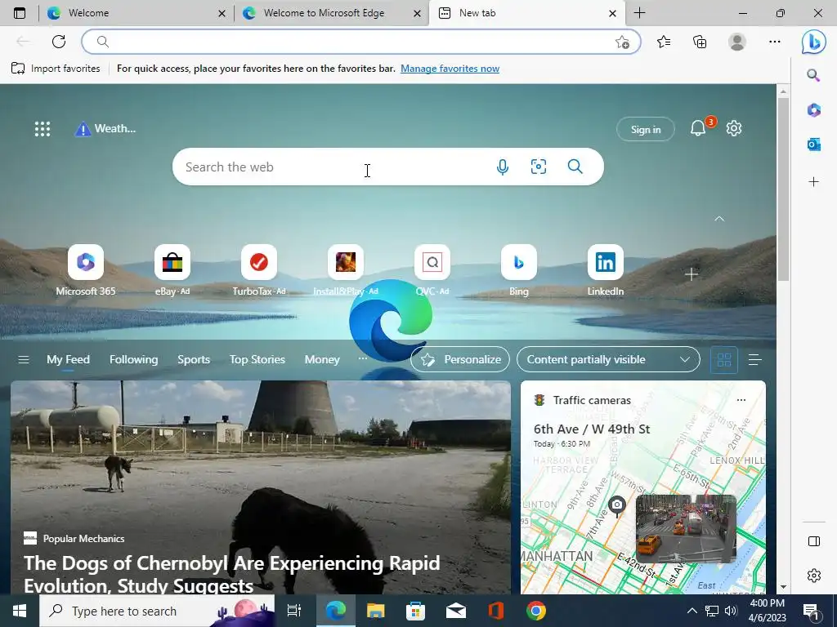837x627 pixels.
Task: Select the Following feed tab
Action: tap(133, 360)
